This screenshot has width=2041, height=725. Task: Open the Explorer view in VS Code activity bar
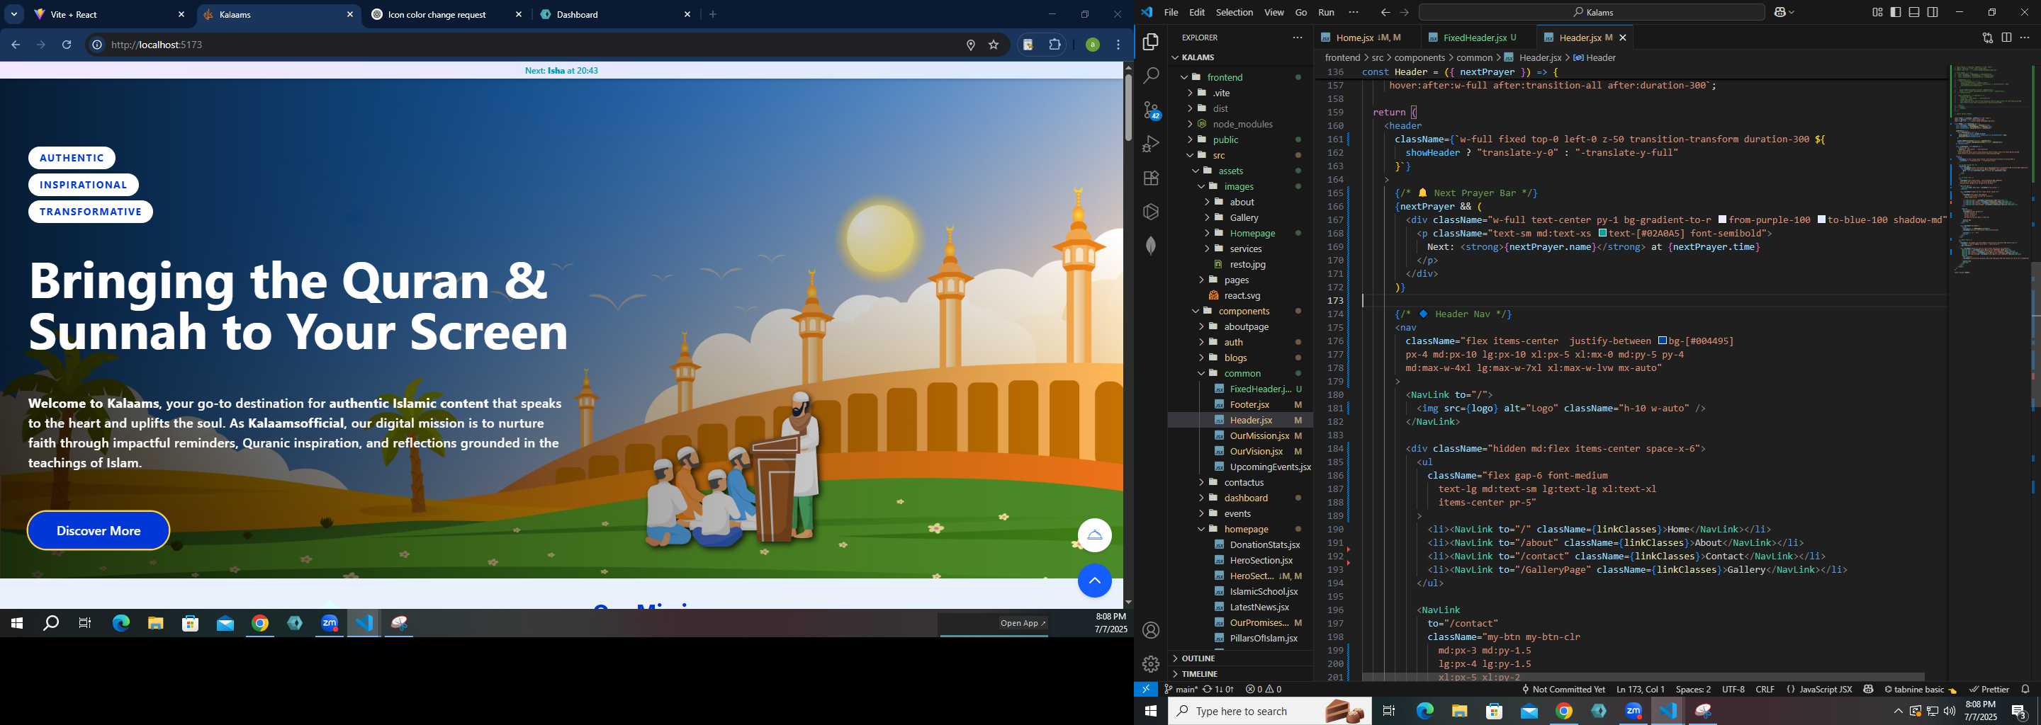coord(1150,42)
